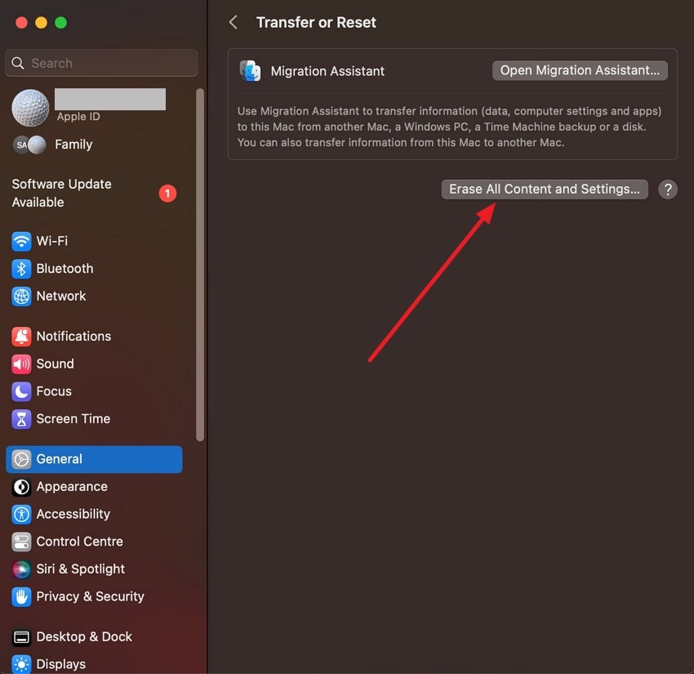
Task: Go back using the chevron arrow
Action: 234,22
